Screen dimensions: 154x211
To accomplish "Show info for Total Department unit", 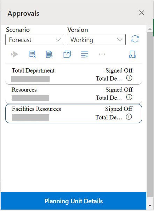I will (129, 78).
